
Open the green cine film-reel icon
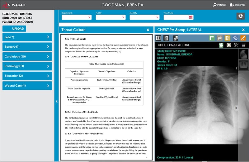[221, 45]
